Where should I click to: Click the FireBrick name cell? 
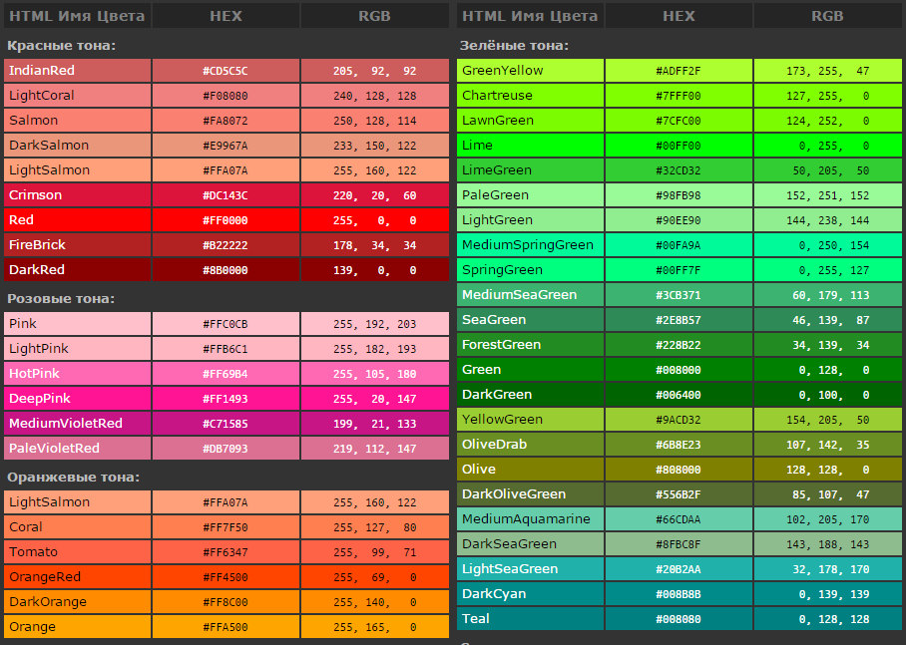click(x=78, y=245)
